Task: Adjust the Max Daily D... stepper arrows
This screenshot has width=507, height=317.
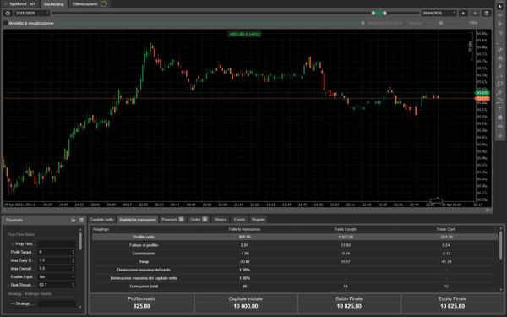Action: (x=74, y=260)
